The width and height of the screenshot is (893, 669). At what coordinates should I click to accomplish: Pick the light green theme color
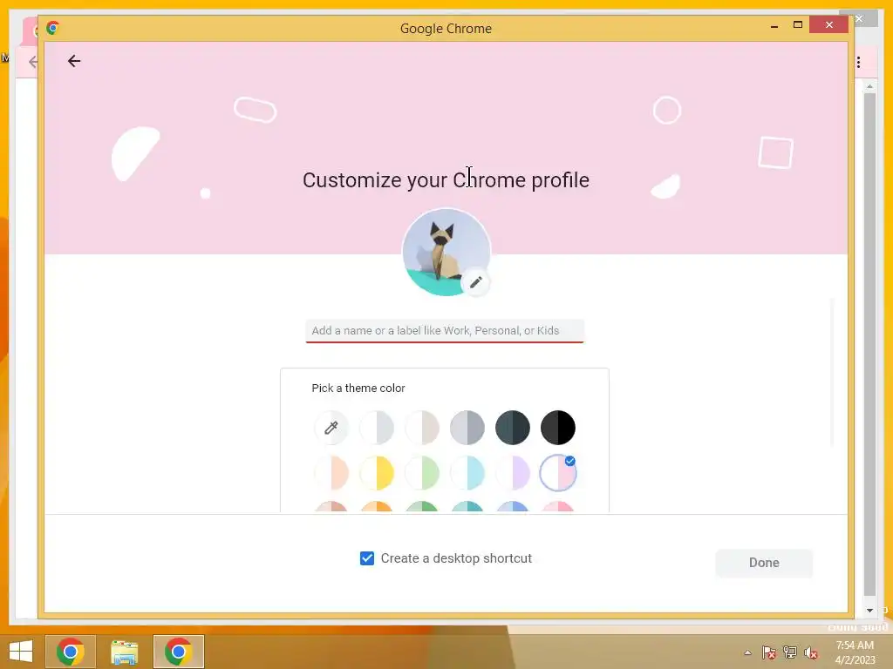click(x=422, y=473)
